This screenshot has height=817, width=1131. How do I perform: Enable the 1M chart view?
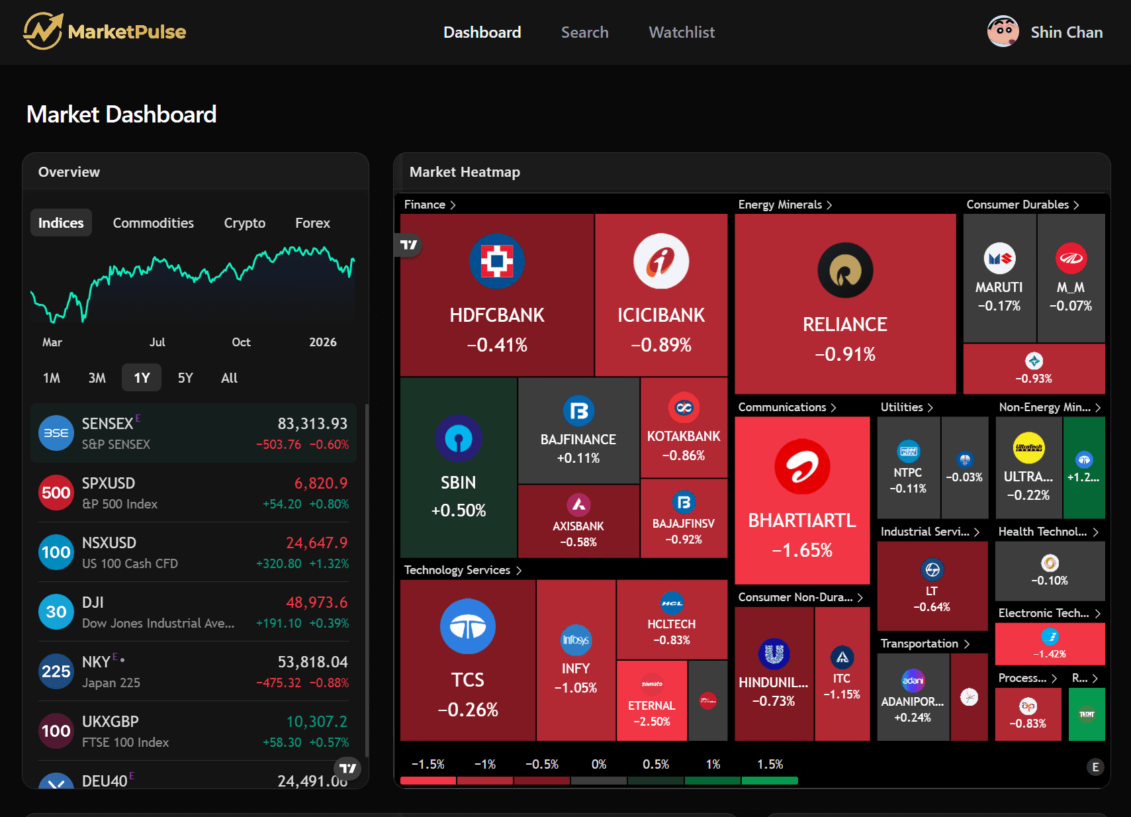pos(51,377)
